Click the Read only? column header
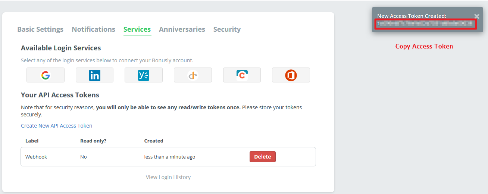The width and height of the screenshot is (488, 194). pos(93,141)
